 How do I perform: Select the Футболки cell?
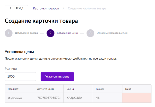coord(15,98)
